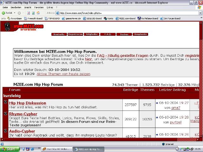The image size is (203, 152).
Task: Click the Mitglieder navigation button
Action: pyautogui.click(x=92, y=34)
